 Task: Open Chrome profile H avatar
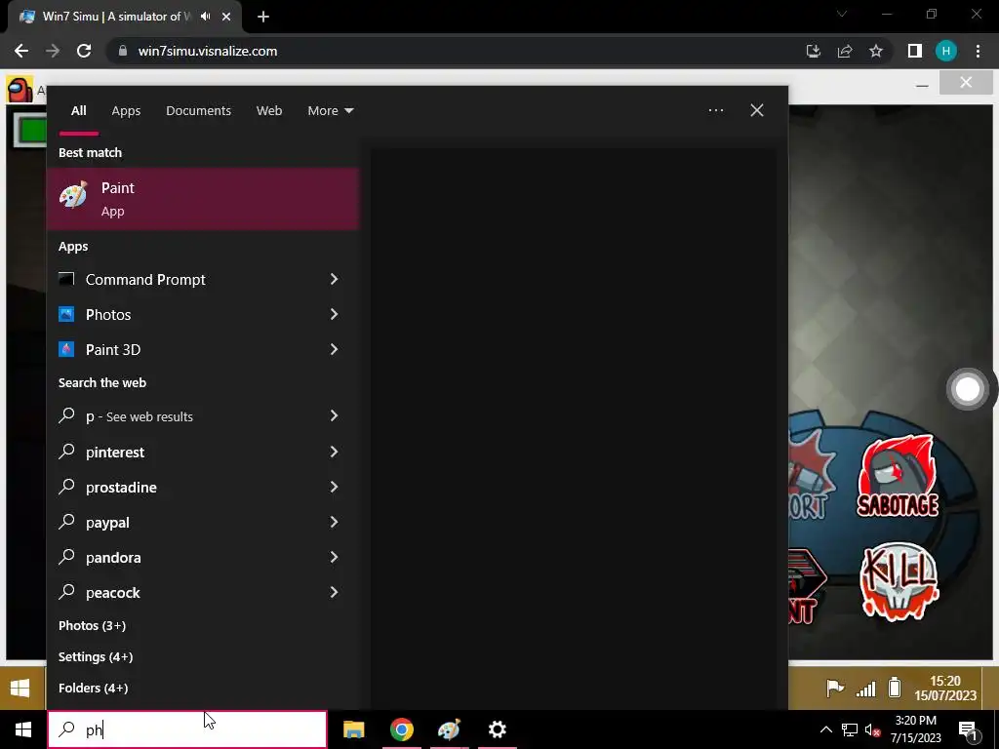[x=946, y=51]
